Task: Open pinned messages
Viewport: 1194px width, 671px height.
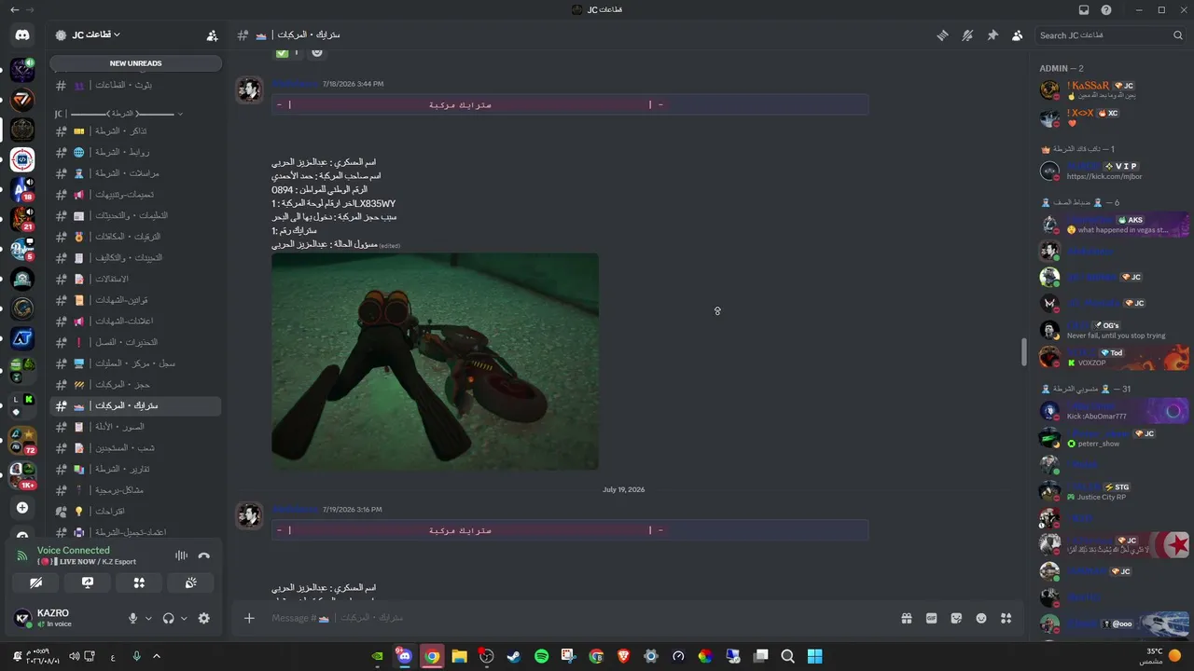Action: click(993, 35)
